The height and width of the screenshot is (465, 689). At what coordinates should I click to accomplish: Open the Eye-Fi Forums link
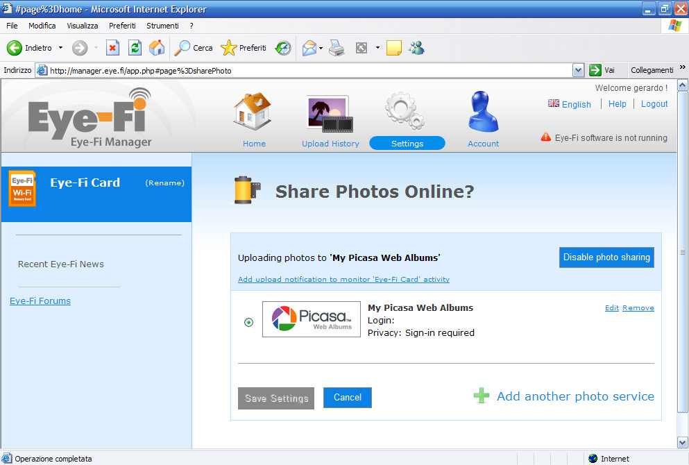click(40, 301)
